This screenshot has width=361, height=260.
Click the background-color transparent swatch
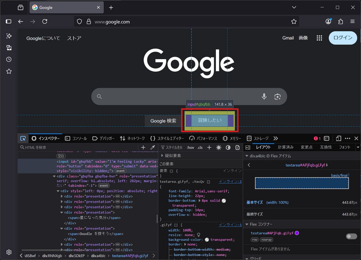[207, 240]
